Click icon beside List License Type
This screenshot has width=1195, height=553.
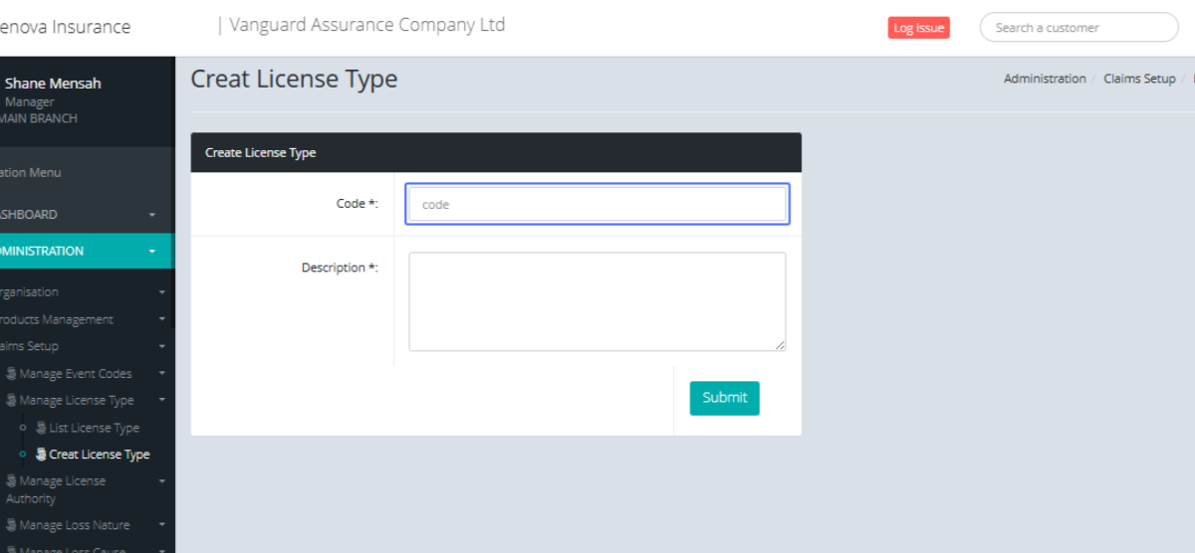[41, 428]
